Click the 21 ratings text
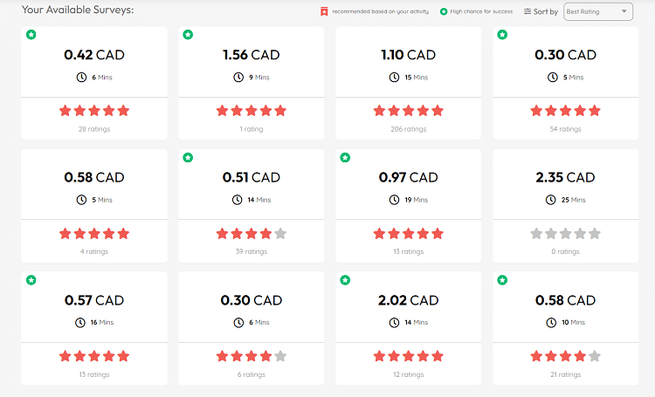Screen dimensions: 655x397 coord(565,374)
